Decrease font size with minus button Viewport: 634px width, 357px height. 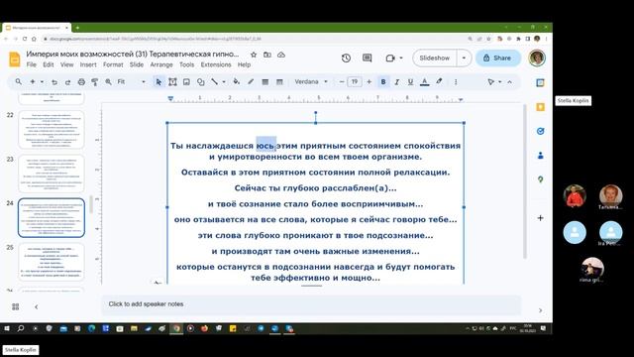point(341,81)
